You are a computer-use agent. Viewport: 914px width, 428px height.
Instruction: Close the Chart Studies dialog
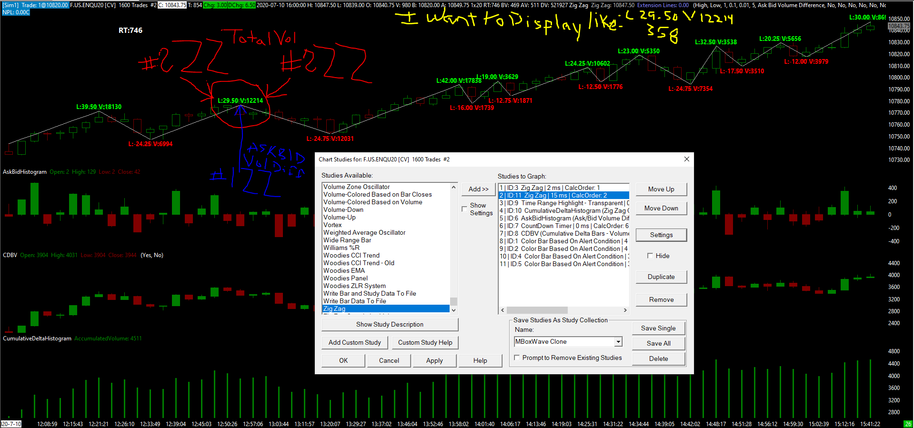686,159
